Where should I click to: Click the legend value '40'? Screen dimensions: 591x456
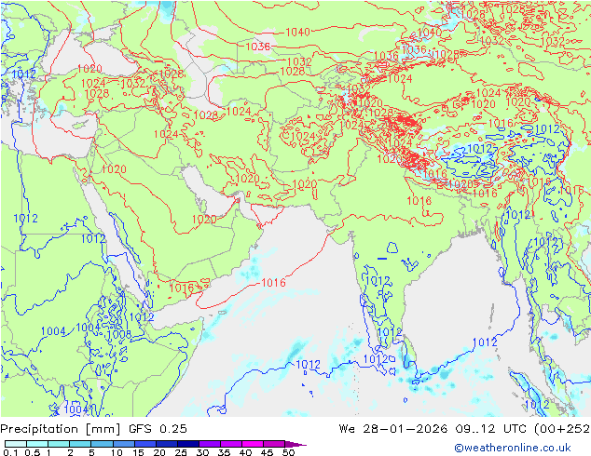pyautogui.click(x=245, y=452)
